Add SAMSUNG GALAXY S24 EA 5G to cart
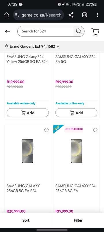The height and width of the screenshot is (232, 104). (76, 113)
